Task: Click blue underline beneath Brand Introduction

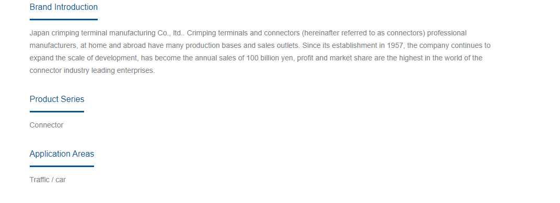Action: [x=64, y=20]
